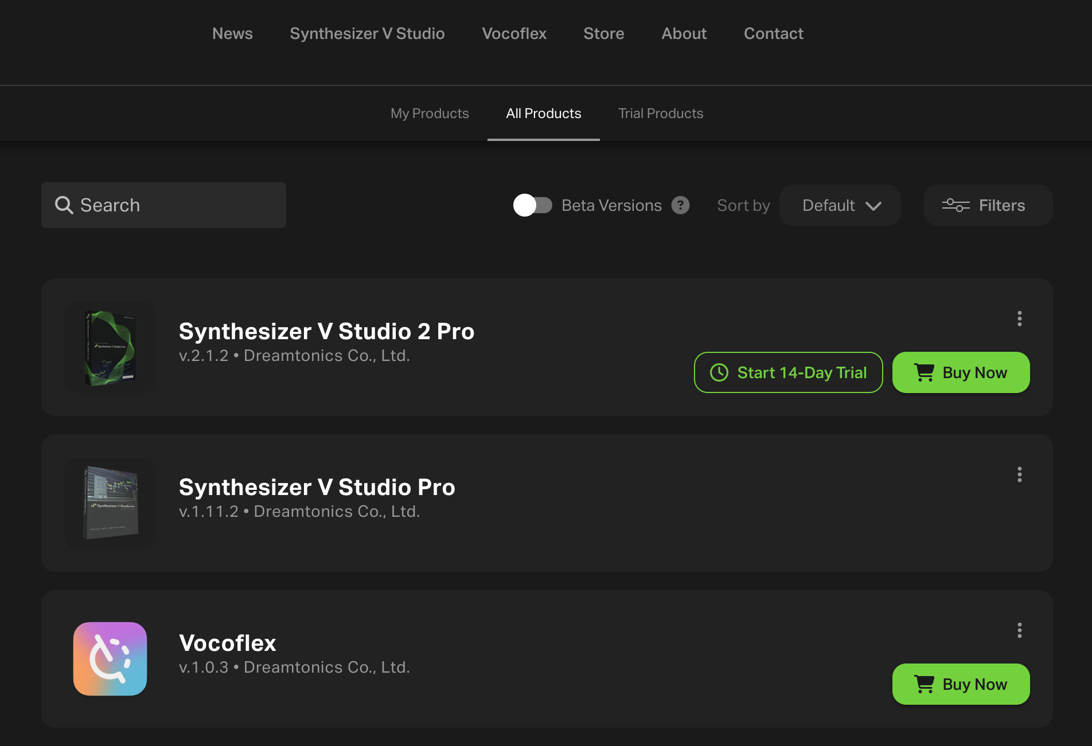Open the About page
Screen dimensions: 1092x746
pos(684,33)
